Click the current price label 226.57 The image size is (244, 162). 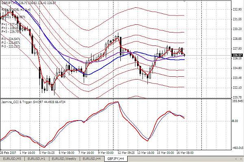(x=237, y=55)
